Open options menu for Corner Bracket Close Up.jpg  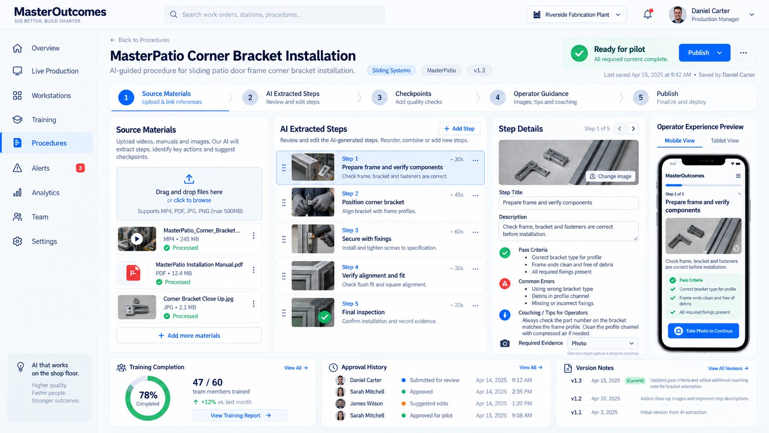click(x=253, y=304)
